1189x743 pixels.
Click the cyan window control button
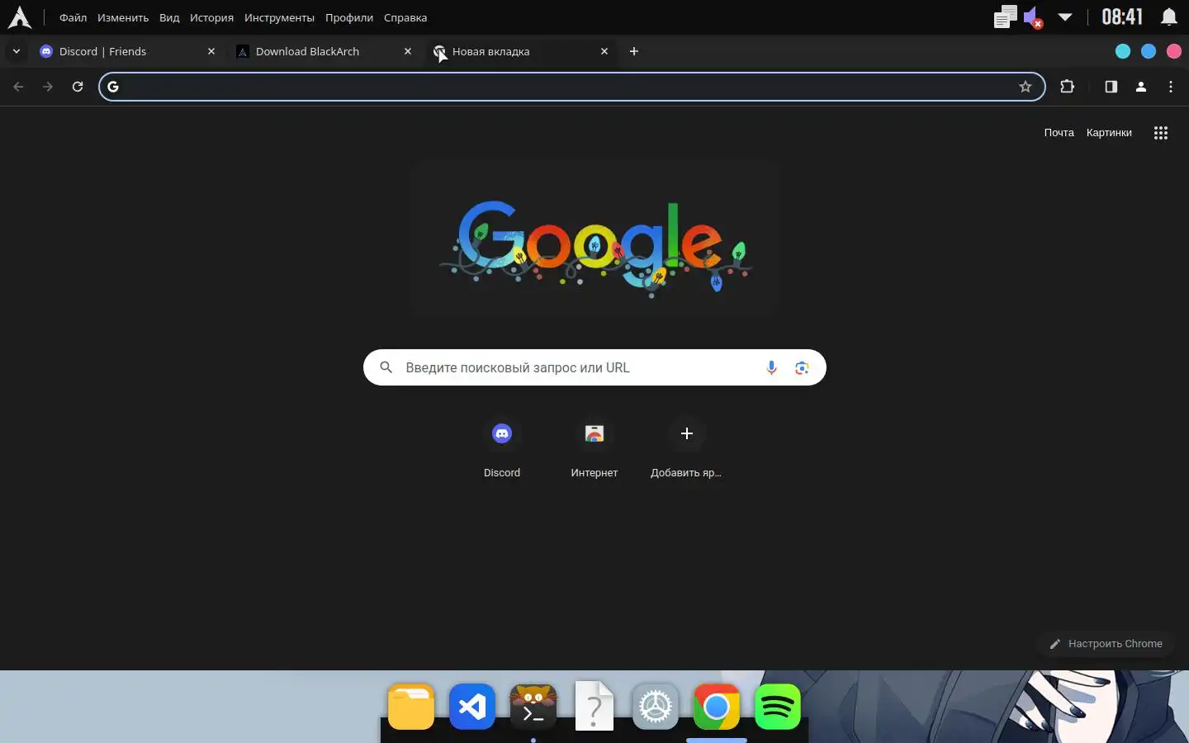point(1123,51)
